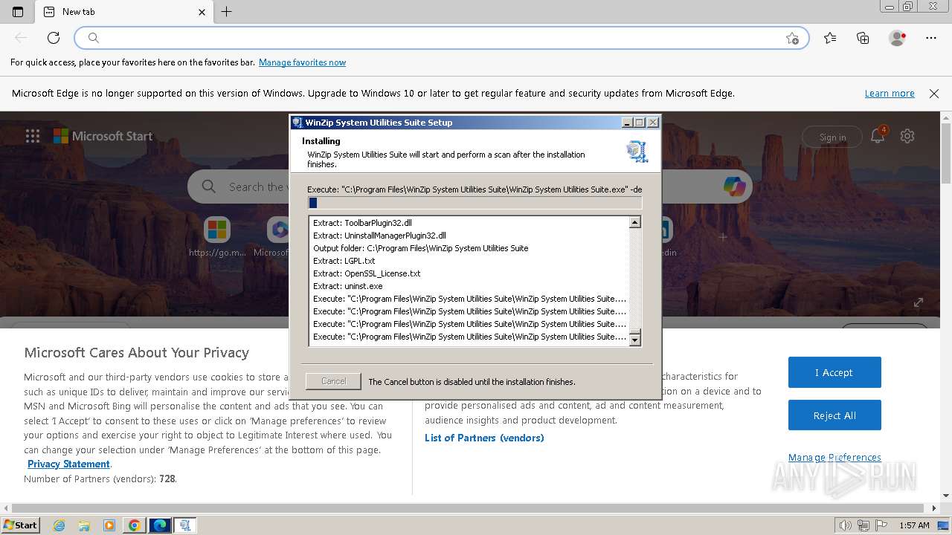The image size is (952, 535).
Task: Open the Edge profile avatar
Action: (x=898, y=38)
